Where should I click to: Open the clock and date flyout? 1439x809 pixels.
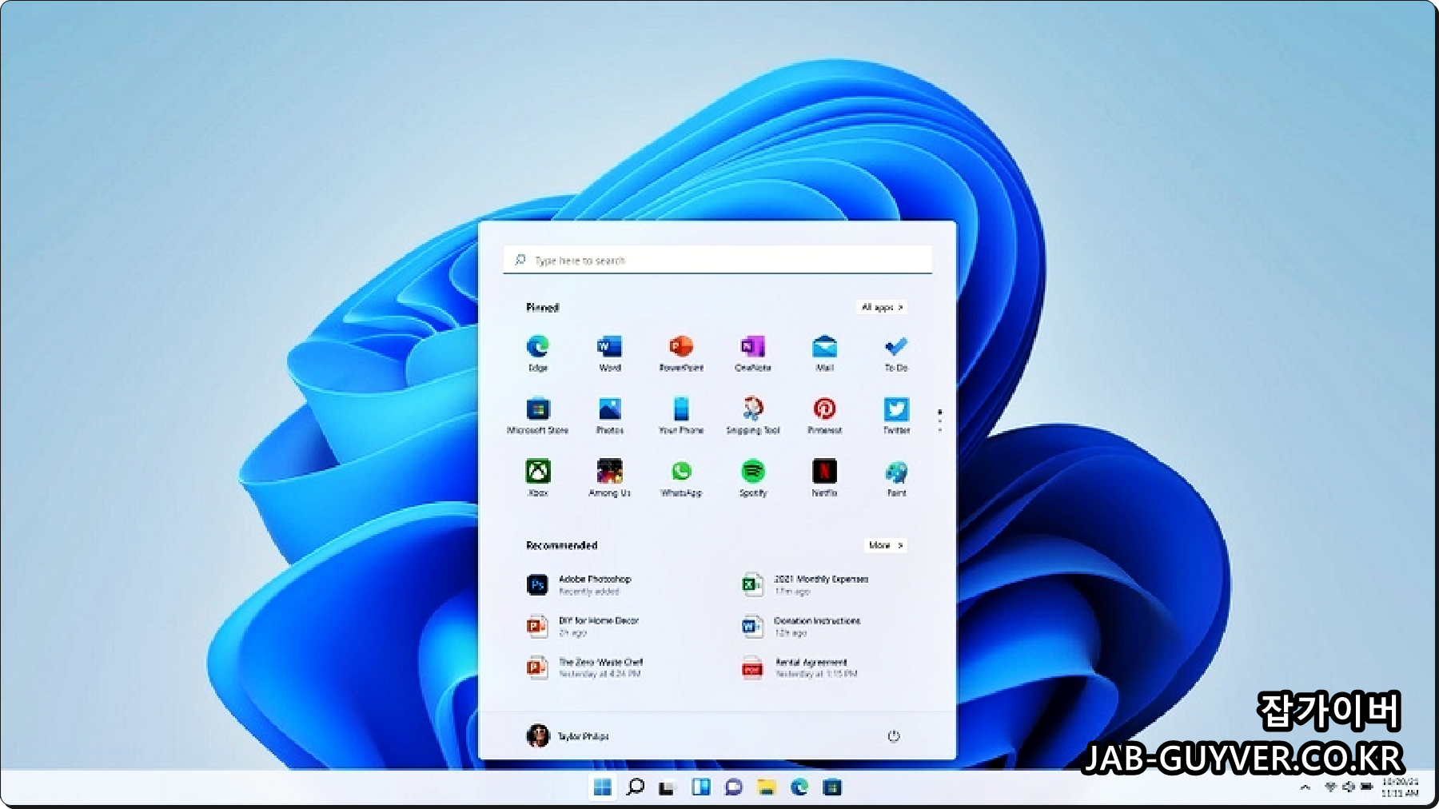point(1400,787)
